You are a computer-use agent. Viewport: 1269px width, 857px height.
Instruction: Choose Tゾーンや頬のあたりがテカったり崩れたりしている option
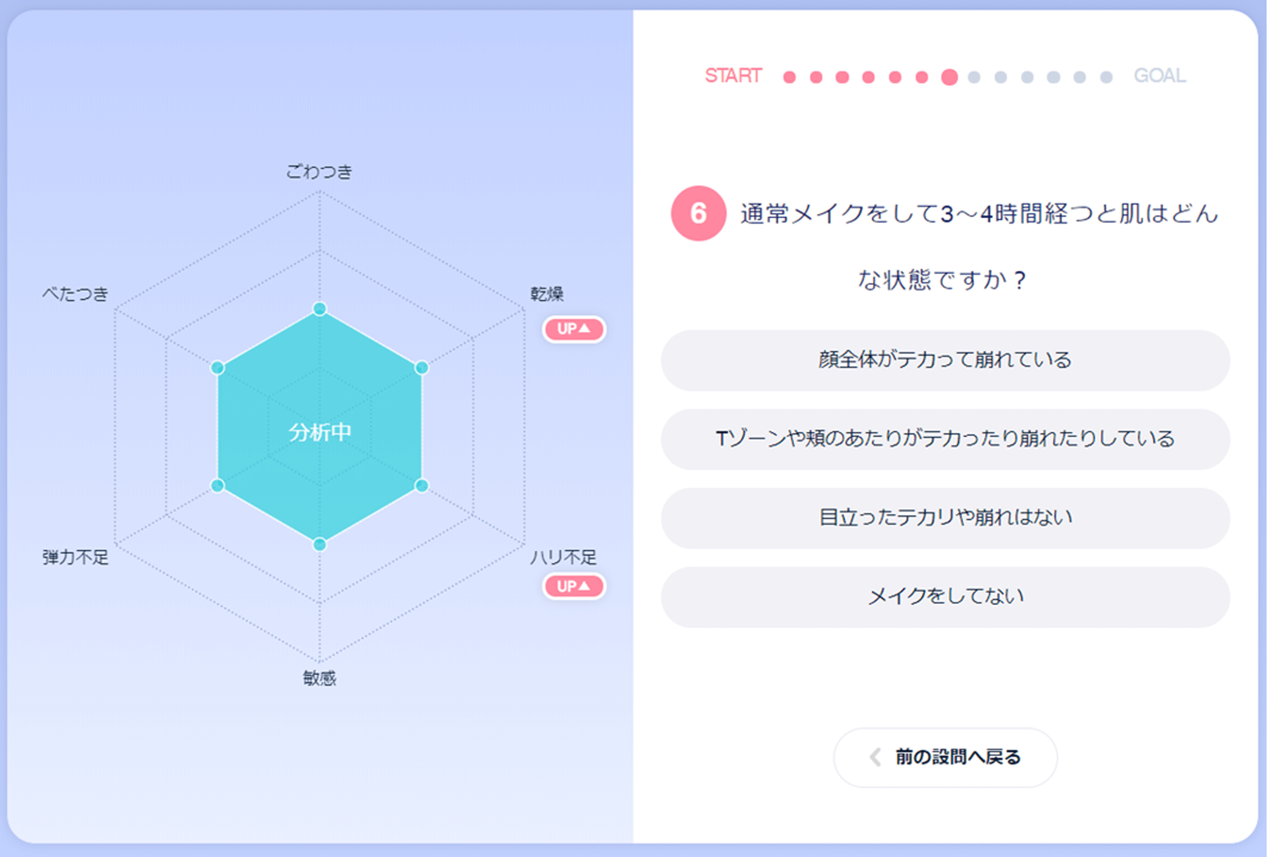(x=945, y=439)
